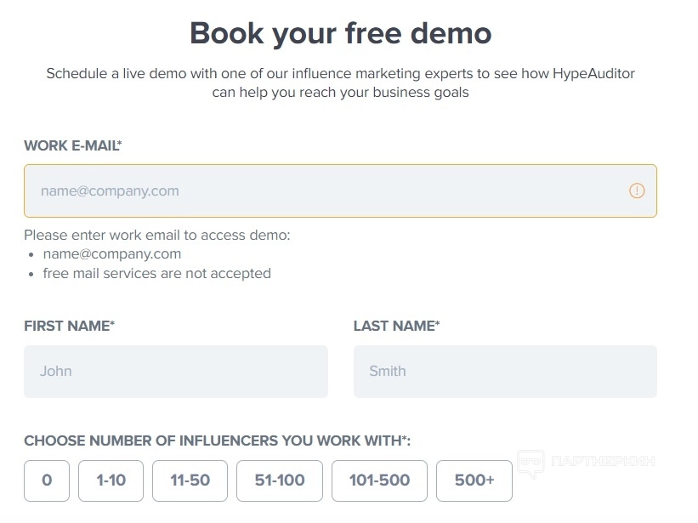Click the First Name input field

(x=175, y=371)
